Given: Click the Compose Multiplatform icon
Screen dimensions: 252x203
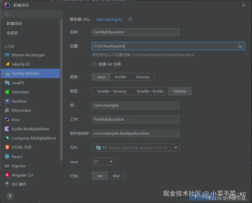Looking at the screenshot, I should (7, 138).
